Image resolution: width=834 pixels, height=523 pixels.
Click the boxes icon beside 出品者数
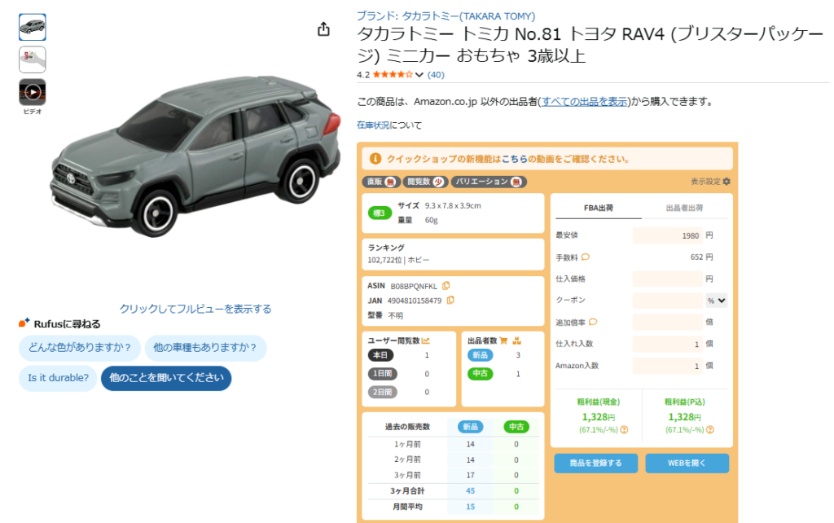pos(516,341)
